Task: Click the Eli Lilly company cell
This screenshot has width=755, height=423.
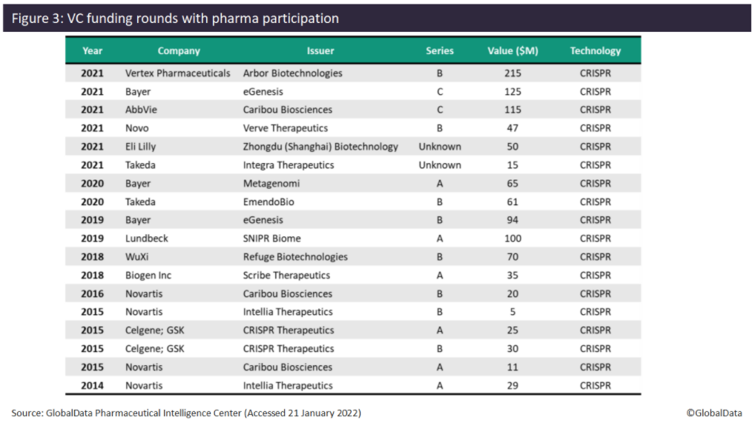Action: click(141, 147)
